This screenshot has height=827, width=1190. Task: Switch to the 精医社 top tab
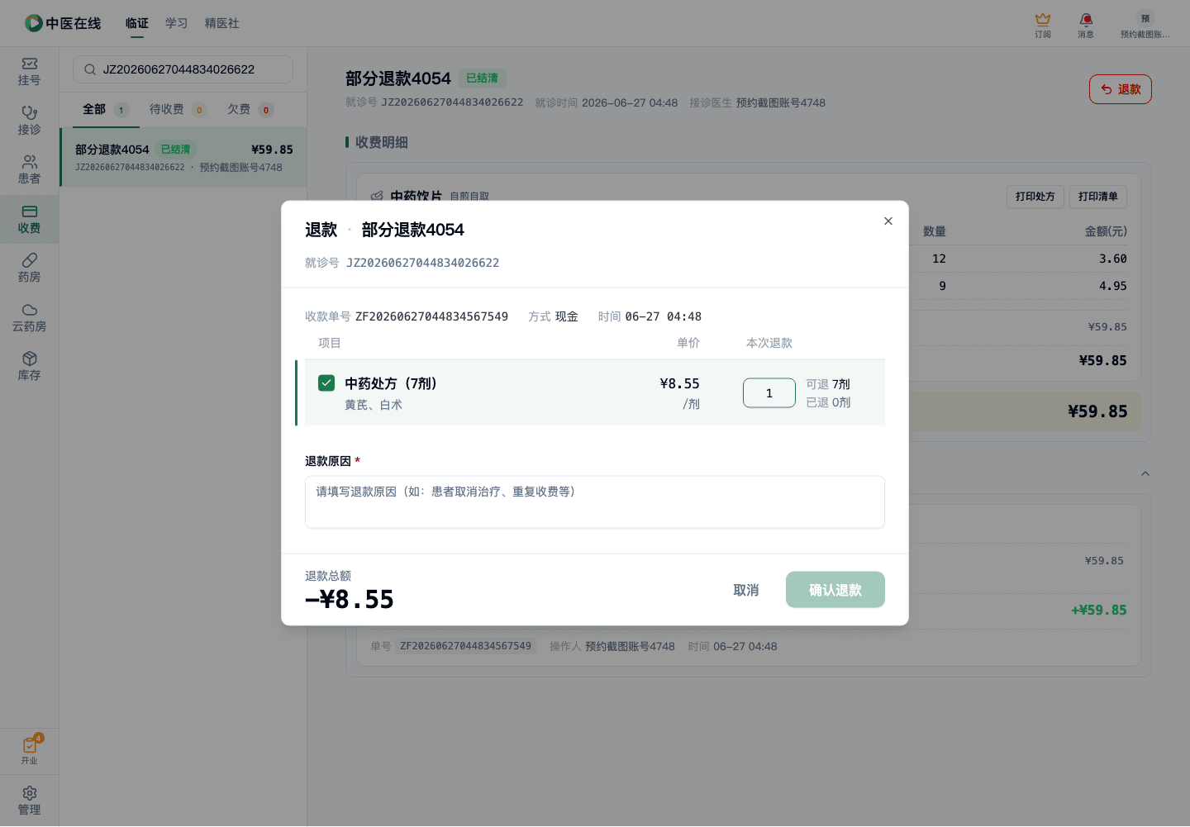(222, 23)
